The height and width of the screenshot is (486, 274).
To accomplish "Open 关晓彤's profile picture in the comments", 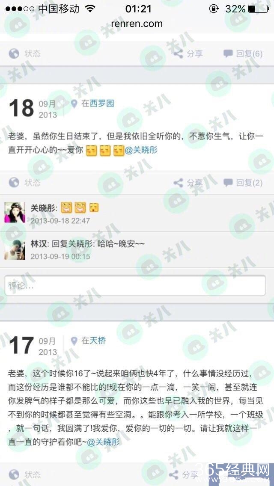I will (15, 212).
